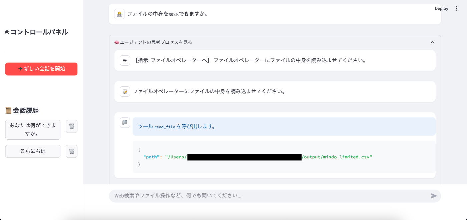467x220 pixels.
Task: Click the icon beside コントロールパネル title
Action: point(7,32)
